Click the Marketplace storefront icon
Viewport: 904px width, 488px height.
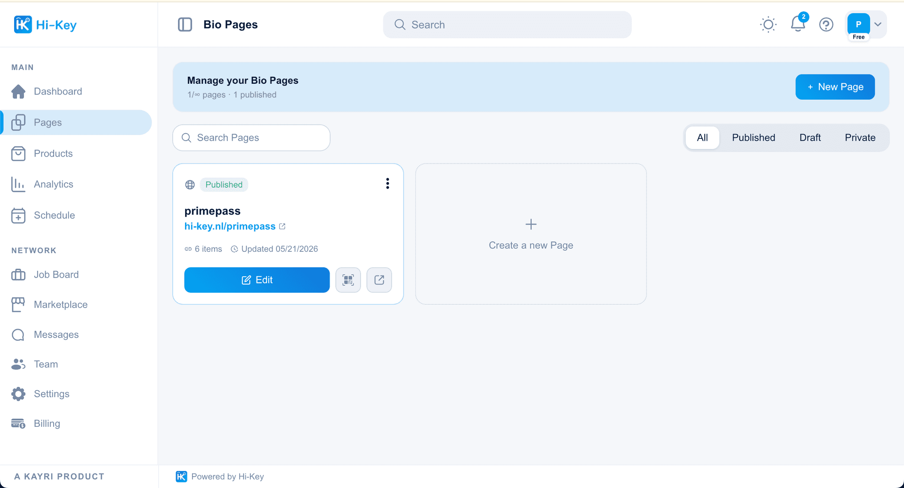(18, 304)
